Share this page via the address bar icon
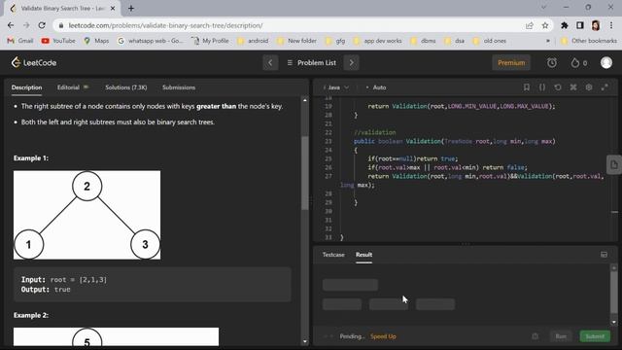This screenshot has height=350, width=622. click(529, 25)
